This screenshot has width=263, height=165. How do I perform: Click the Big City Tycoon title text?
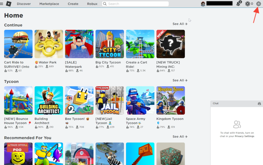point(108,62)
